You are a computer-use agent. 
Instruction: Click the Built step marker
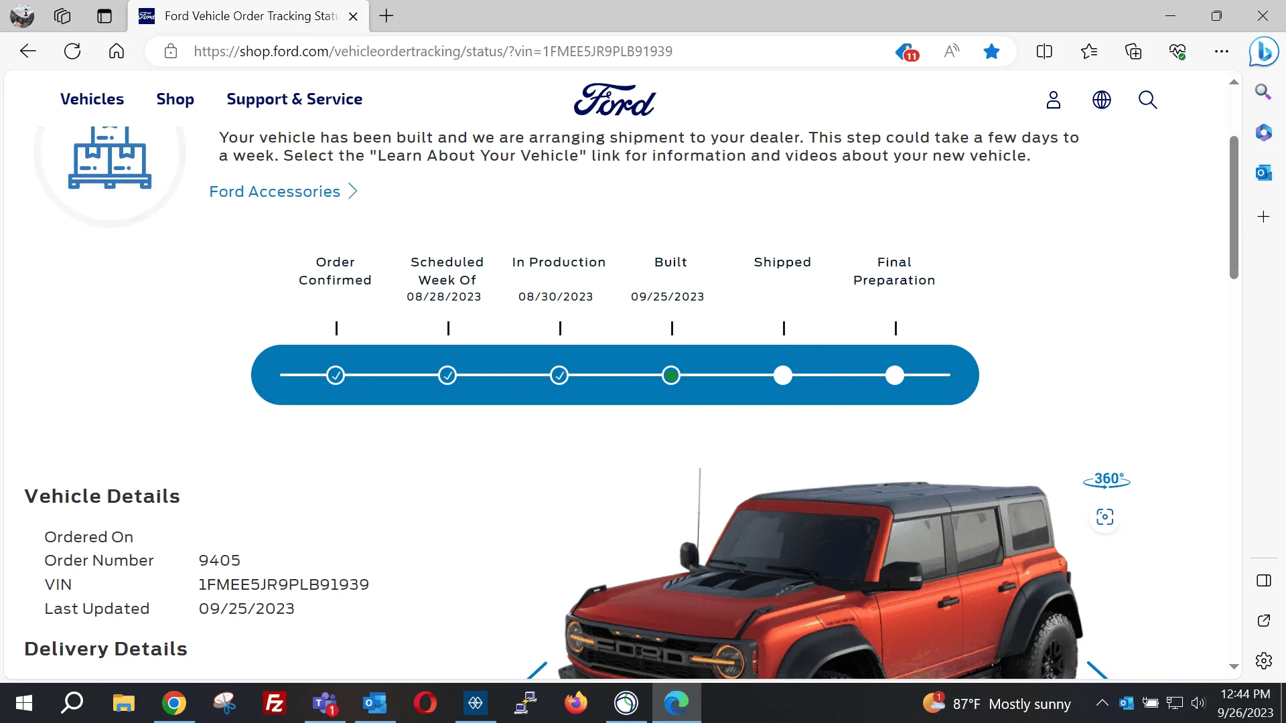click(671, 376)
